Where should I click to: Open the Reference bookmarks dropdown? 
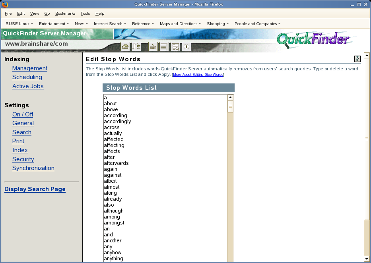[x=143, y=23]
